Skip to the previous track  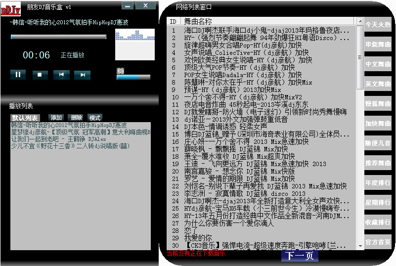[x=61, y=75]
